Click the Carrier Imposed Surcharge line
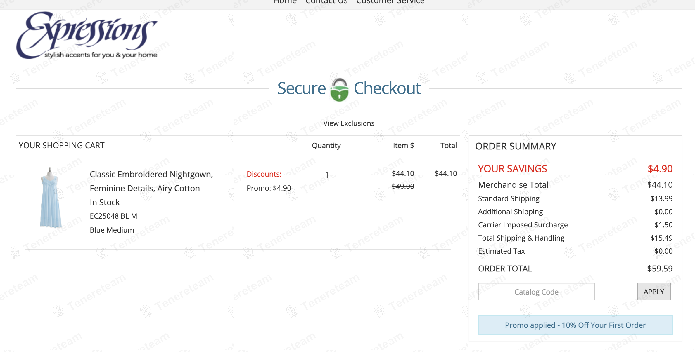This screenshot has width=695, height=352. [x=523, y=225]
